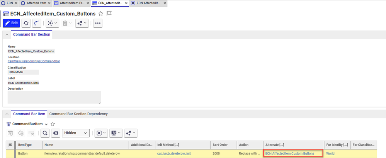The height and width of the screenshot is (158, 386).
Task: Run search with the magnifier icon
Action: click(45, 133)
